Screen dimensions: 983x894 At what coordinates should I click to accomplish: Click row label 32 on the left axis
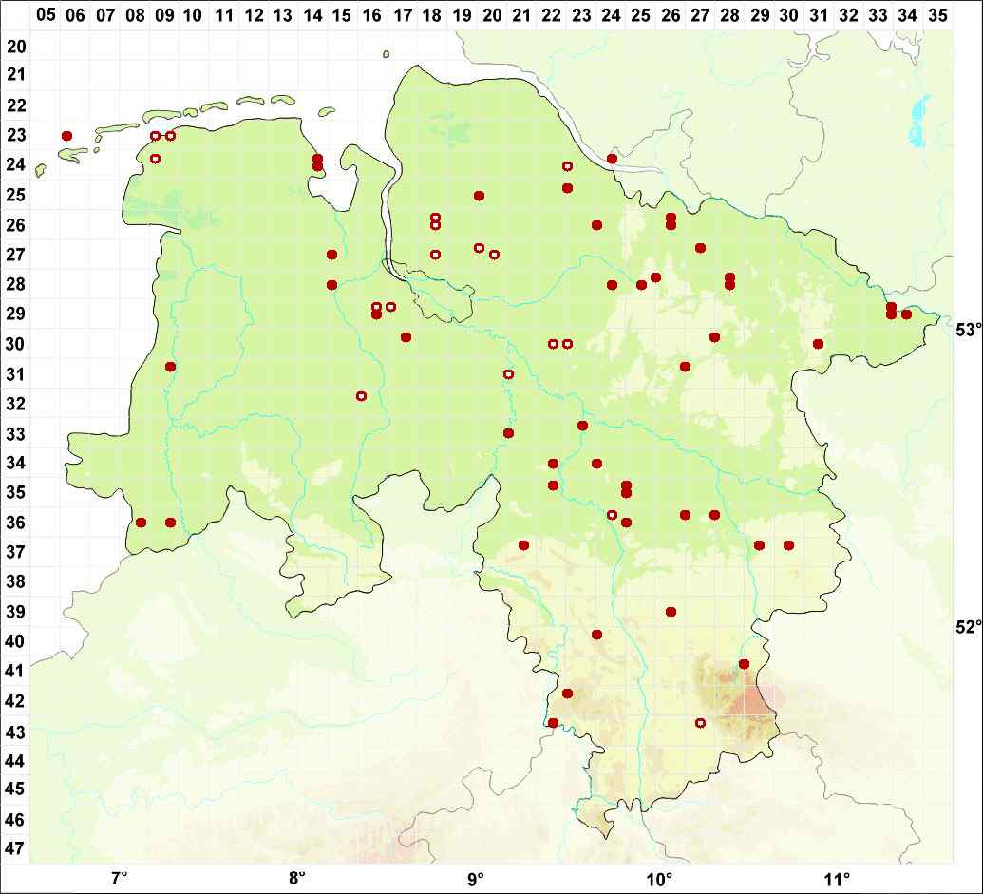(x=17, y=403)
